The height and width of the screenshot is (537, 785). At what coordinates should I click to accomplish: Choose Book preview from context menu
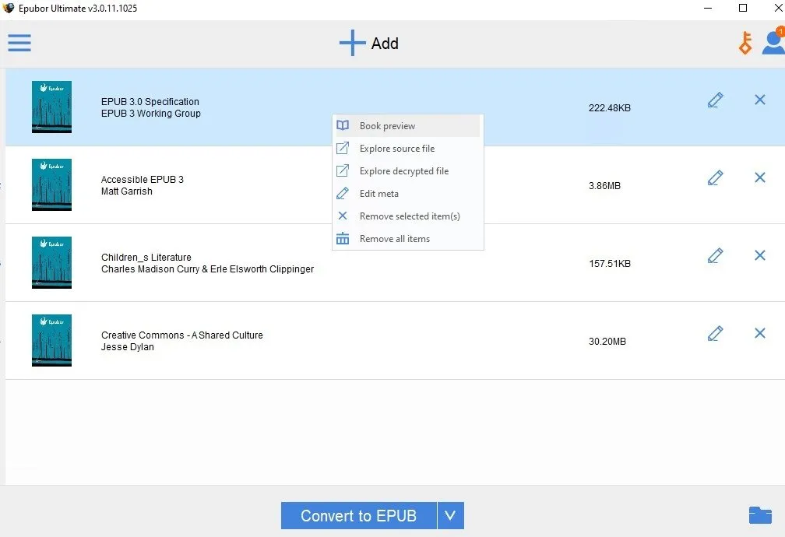pyautogui.click(x=407, y=126)
